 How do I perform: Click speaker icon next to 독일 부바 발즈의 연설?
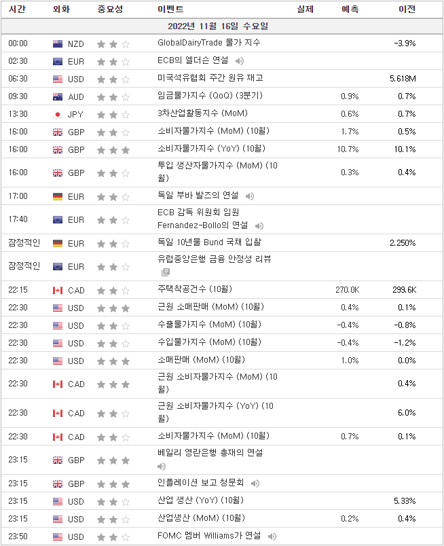[x=250, y=196]
